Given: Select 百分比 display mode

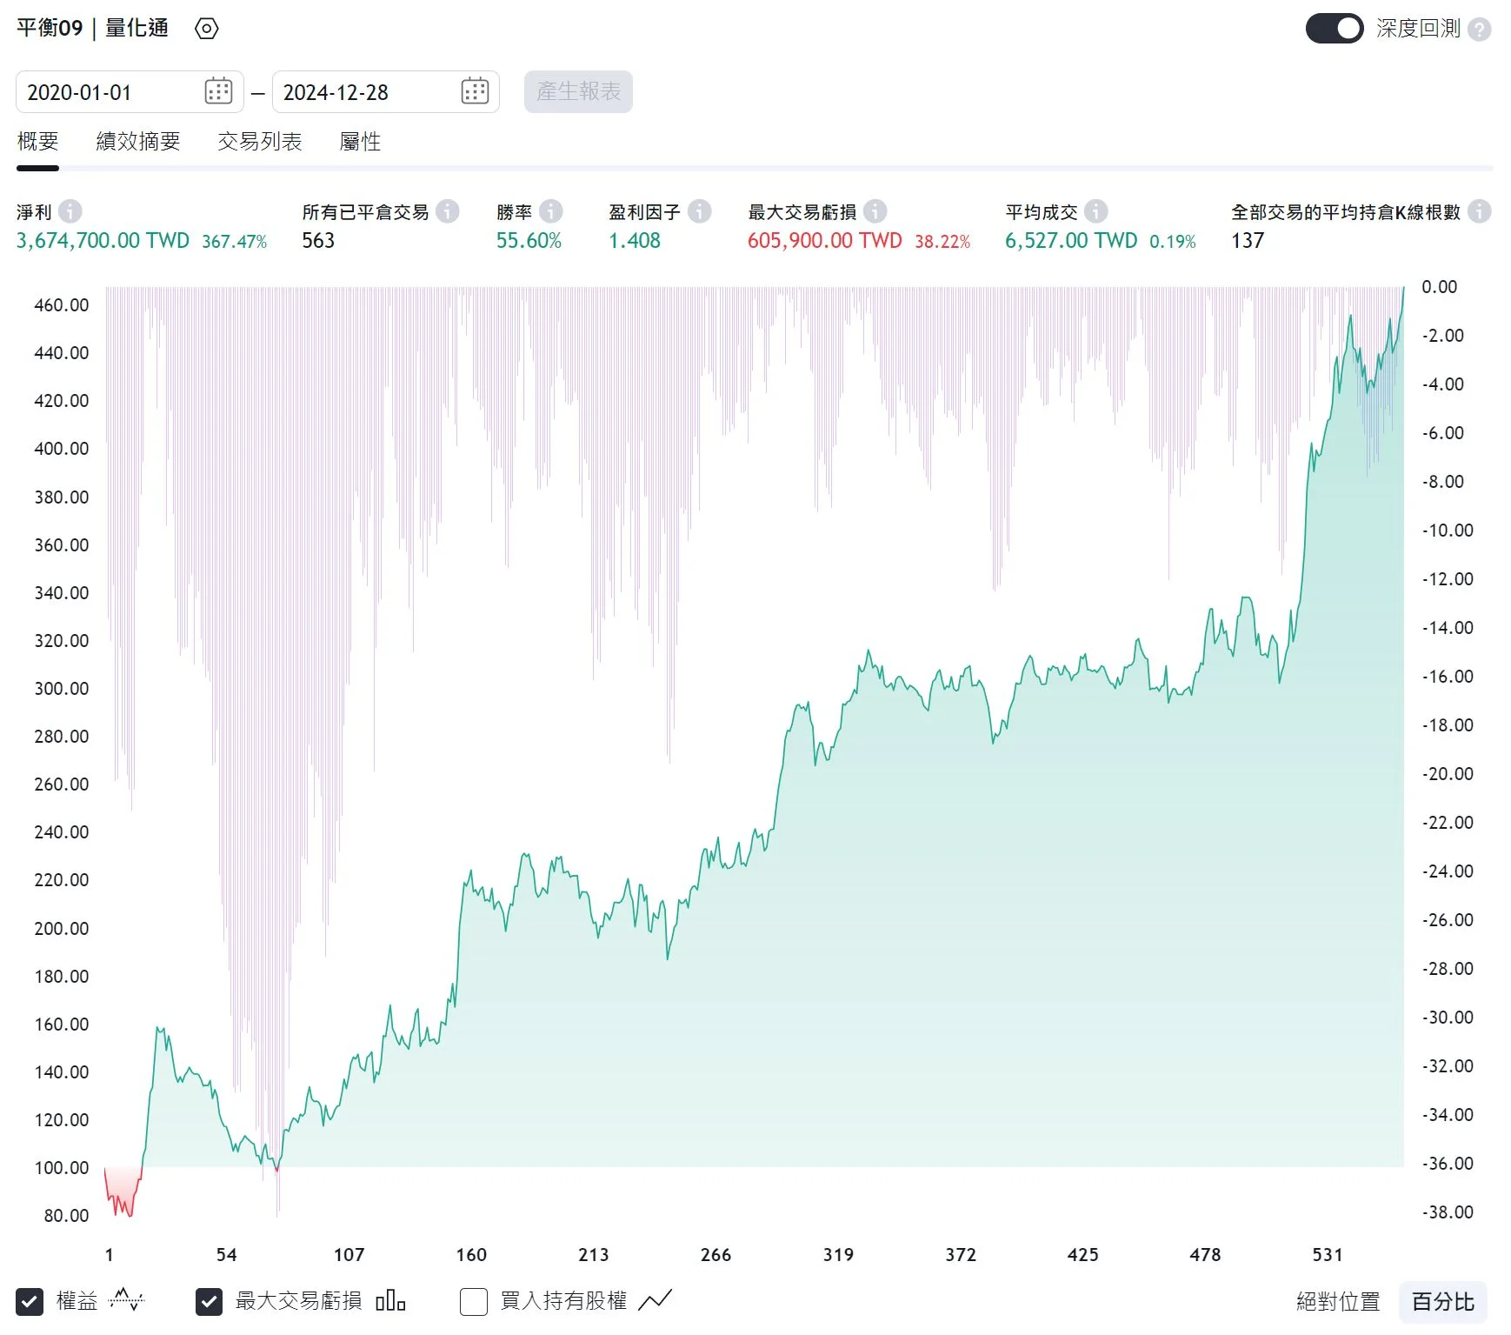Looking at the screenshot, I should pyautogui.click(x=1443, y=1302).
